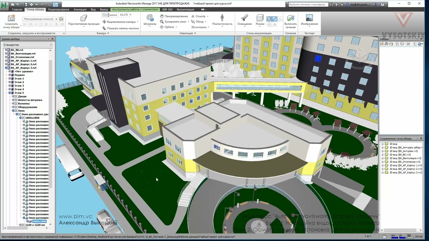Click the Print icon in quick access toolbar

pos(32,4)
